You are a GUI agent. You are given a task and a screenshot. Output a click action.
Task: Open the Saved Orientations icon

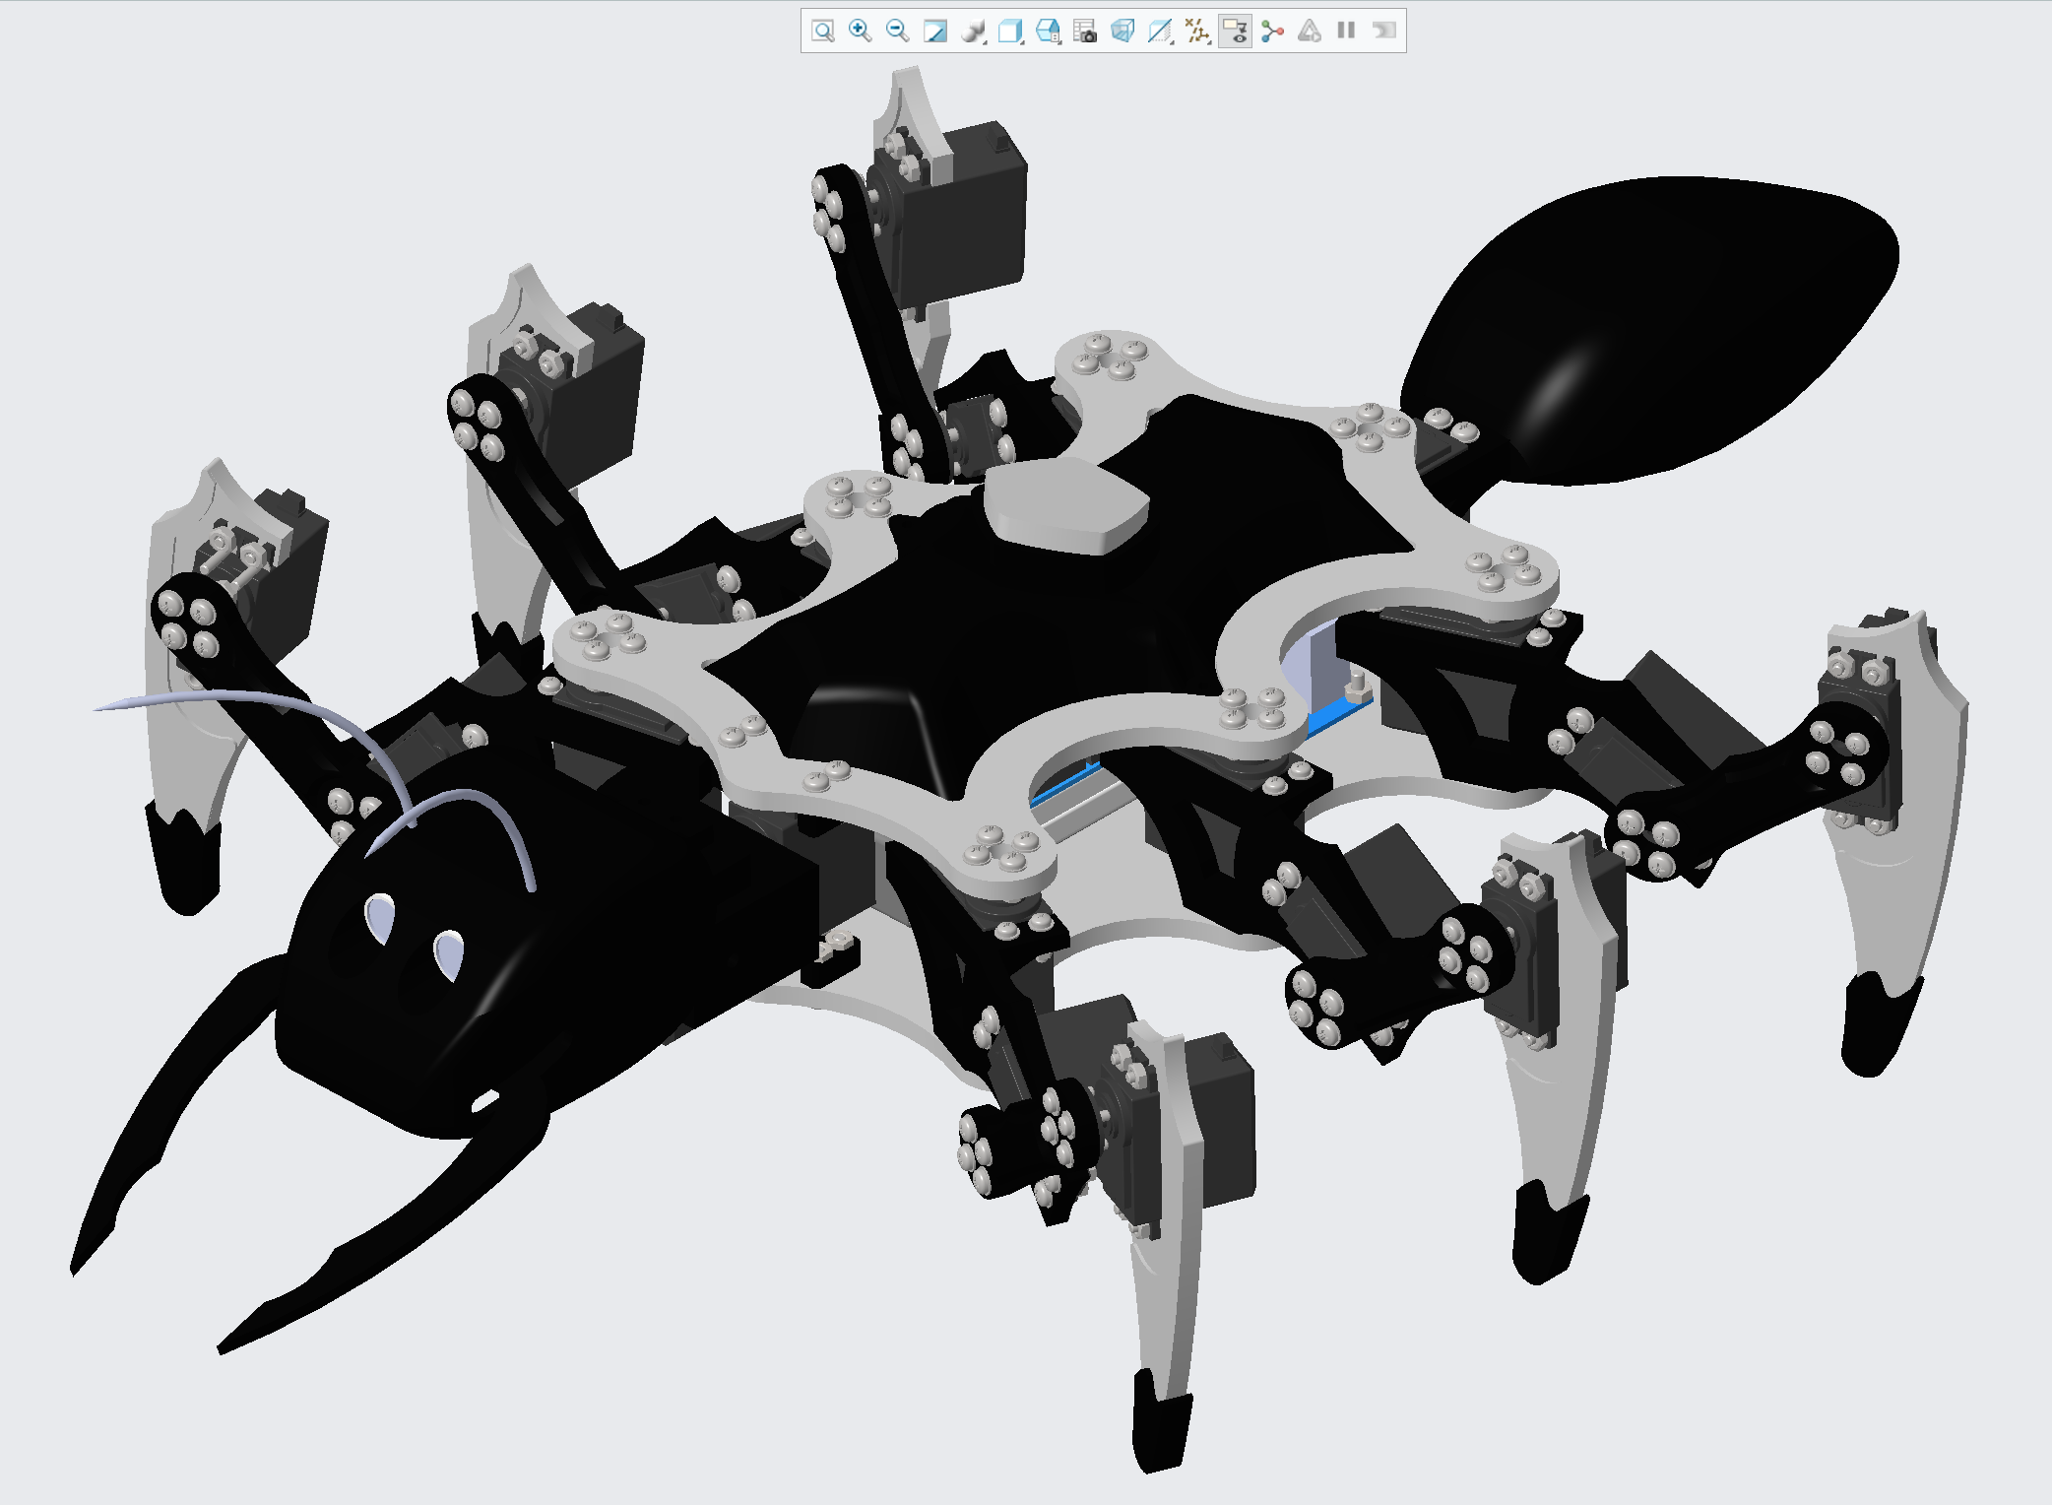1048,31
